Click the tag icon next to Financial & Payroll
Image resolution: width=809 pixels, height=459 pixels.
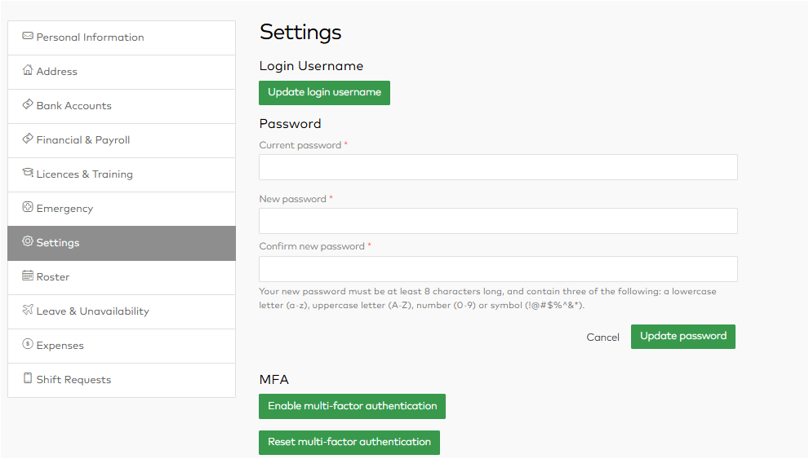coord(28,139)
